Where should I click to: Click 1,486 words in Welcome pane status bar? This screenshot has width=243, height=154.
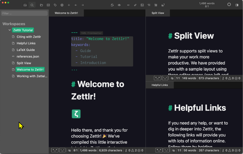[x=88, y=151]
